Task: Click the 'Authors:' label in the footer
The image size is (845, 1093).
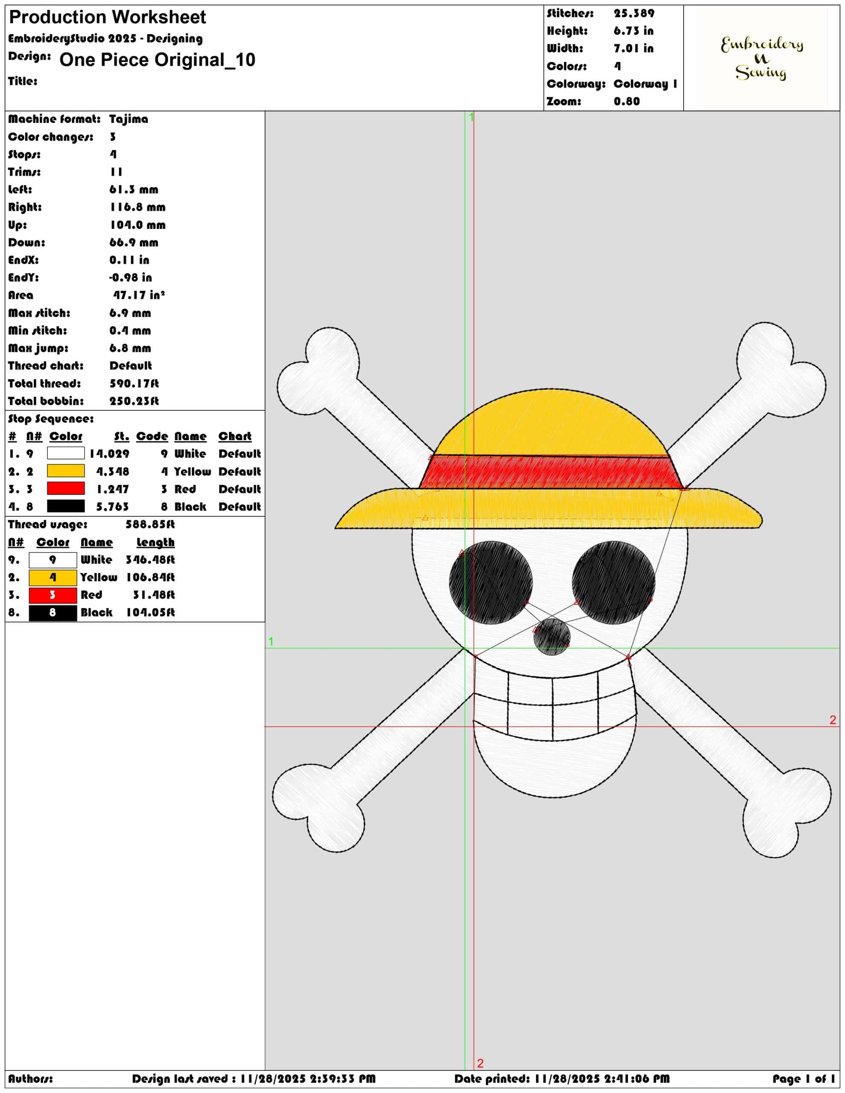Action: 30,1078
